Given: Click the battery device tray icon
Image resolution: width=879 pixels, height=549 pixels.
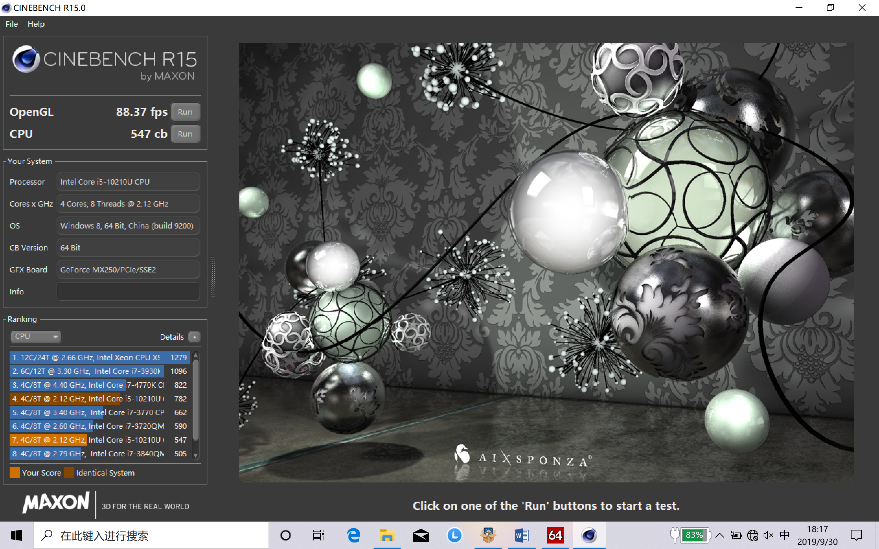Looking at the screenshot, I should (x=736, y=535).
